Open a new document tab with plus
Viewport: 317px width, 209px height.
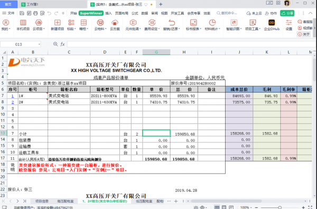pos(161,4)
